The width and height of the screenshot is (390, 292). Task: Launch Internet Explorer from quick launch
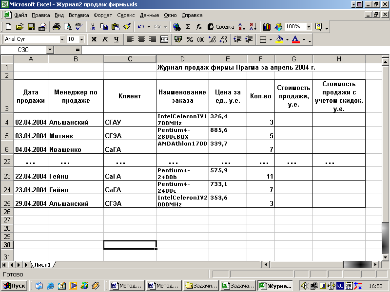pyautogui.click(x=51, y=286)
